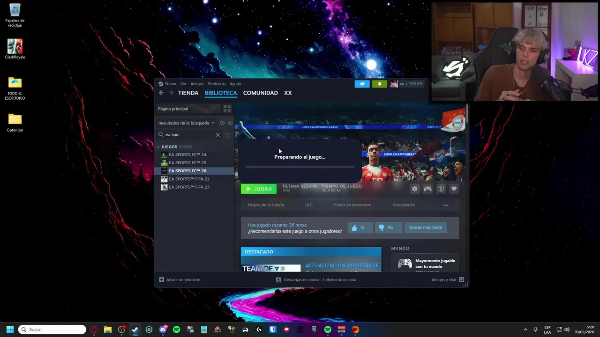Click the downloads icon in bottom bar
600x337 pixels.
click(278, 280)
